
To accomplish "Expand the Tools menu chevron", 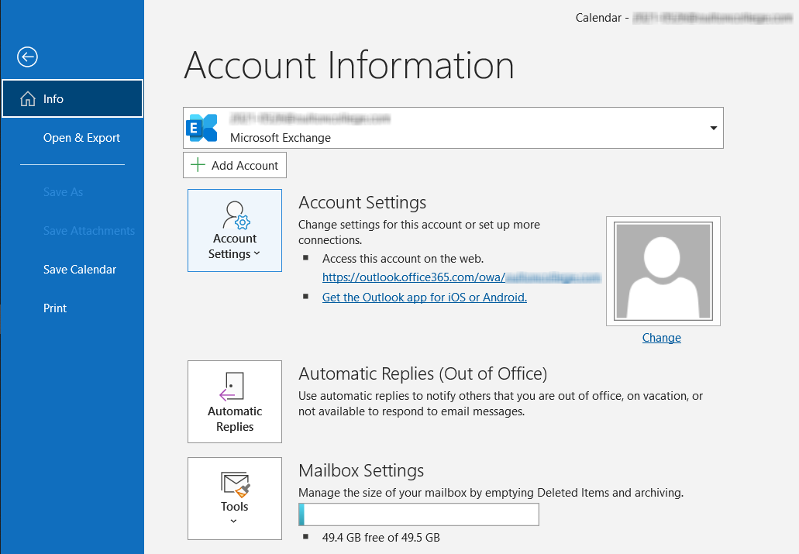I will coord(234,521).
